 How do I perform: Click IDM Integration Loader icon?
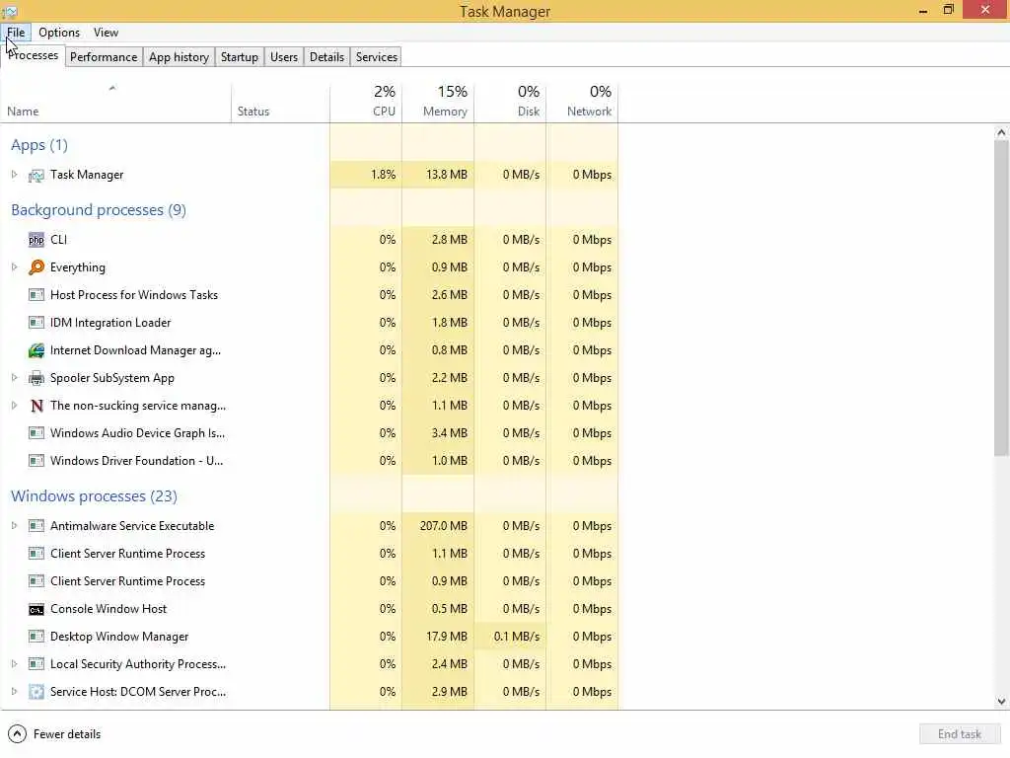point(36,323)
